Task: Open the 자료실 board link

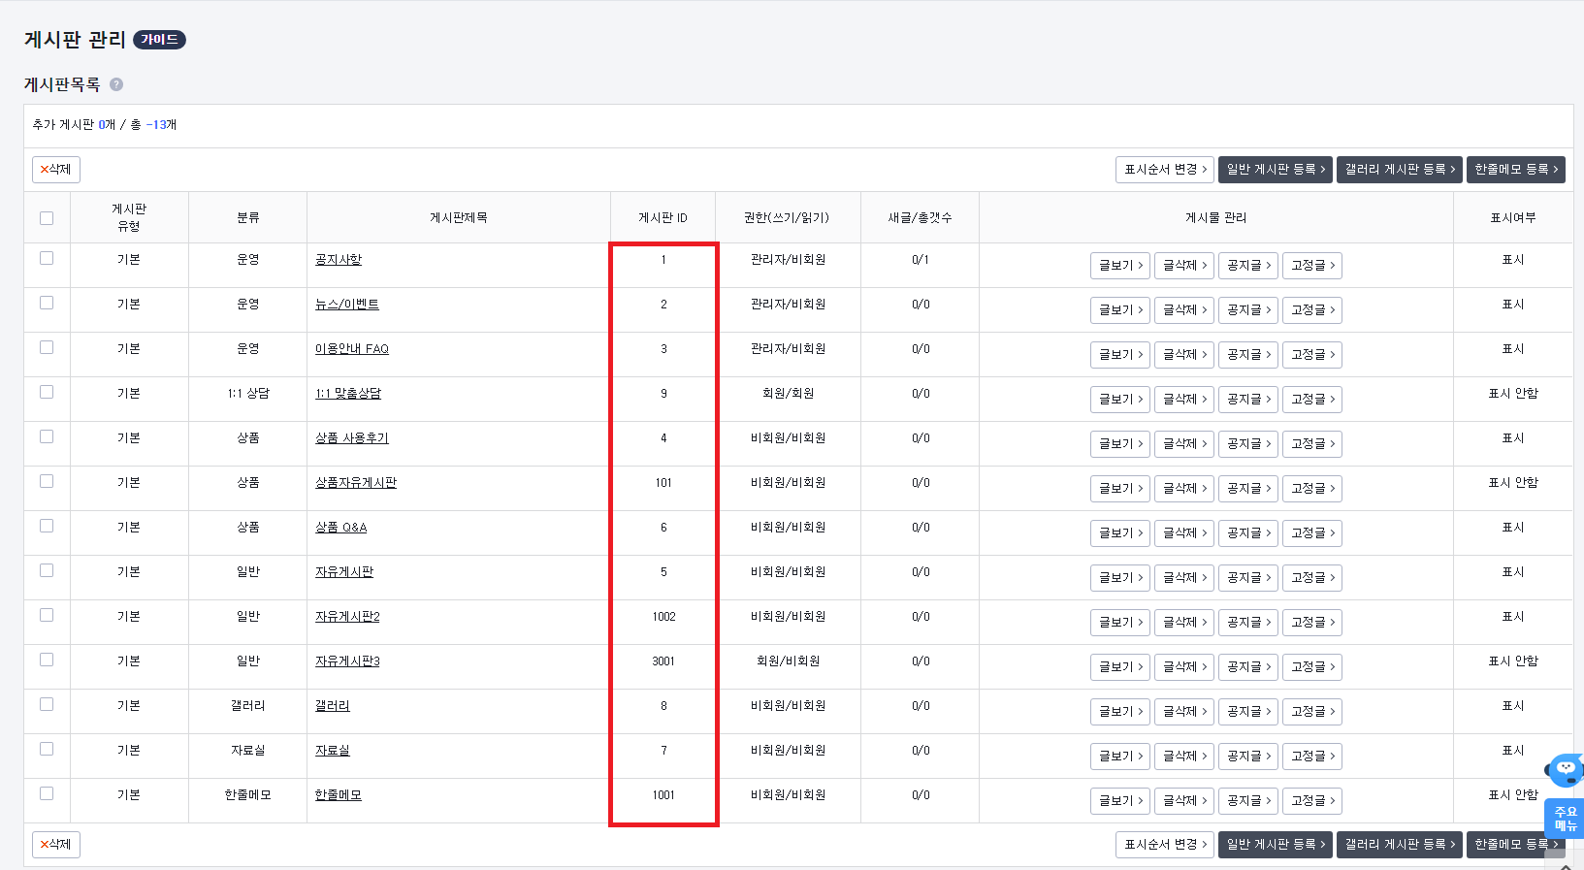Action: pos(333,751)
